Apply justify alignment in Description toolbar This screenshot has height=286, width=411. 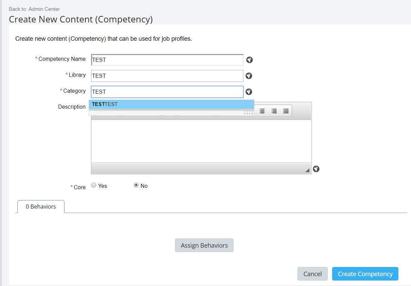(x=286, y=111)
